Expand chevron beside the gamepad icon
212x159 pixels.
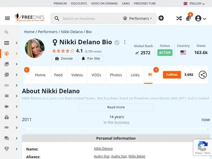pos(17,128)
